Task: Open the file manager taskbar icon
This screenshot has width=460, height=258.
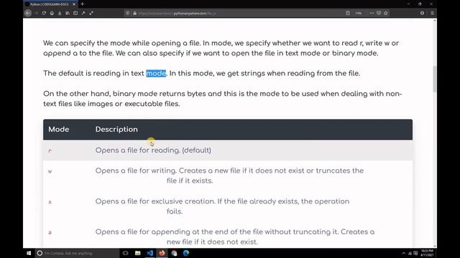Action: 137,253
